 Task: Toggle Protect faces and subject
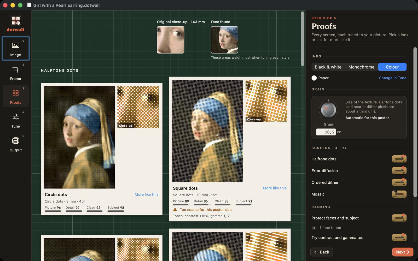click(399, 218)
